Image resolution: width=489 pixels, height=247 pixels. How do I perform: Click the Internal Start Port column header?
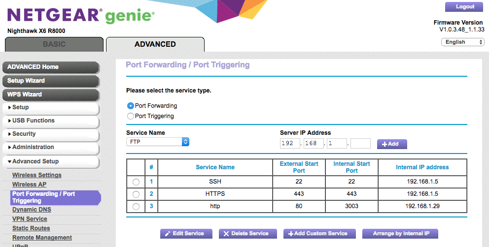[x=352, y=167]
